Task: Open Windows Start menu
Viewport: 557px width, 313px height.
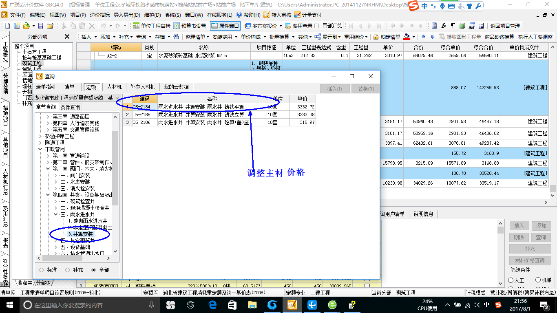Action: click(x=10, y=304)
